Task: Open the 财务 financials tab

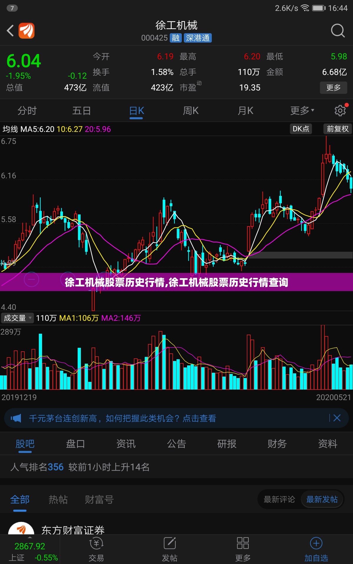Action: click(277, 444)
